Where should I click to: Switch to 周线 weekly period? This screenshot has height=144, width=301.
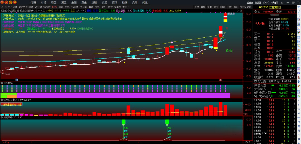[61, 7]
